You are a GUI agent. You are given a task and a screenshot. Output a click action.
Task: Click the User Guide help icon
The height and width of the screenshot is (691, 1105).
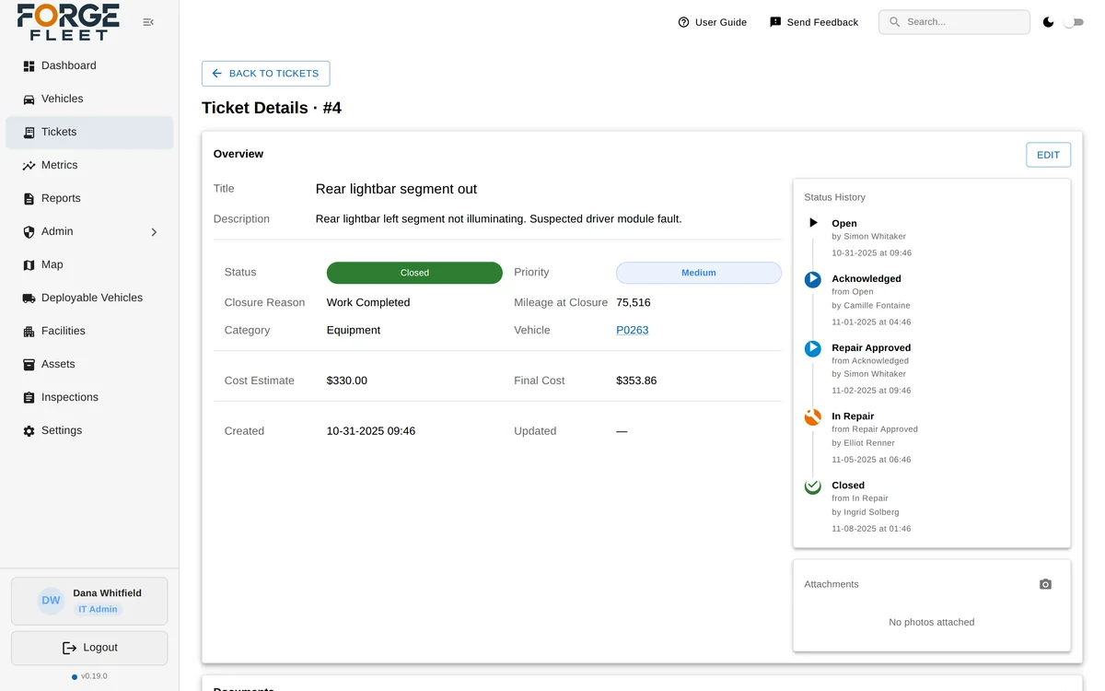683,22
